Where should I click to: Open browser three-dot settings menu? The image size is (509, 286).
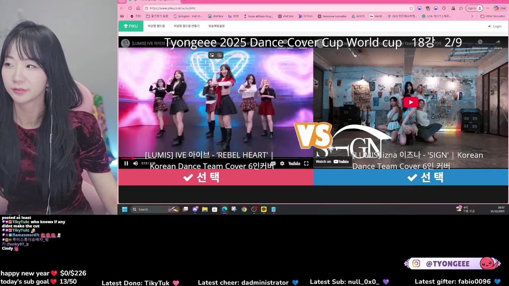pos(488,8)
